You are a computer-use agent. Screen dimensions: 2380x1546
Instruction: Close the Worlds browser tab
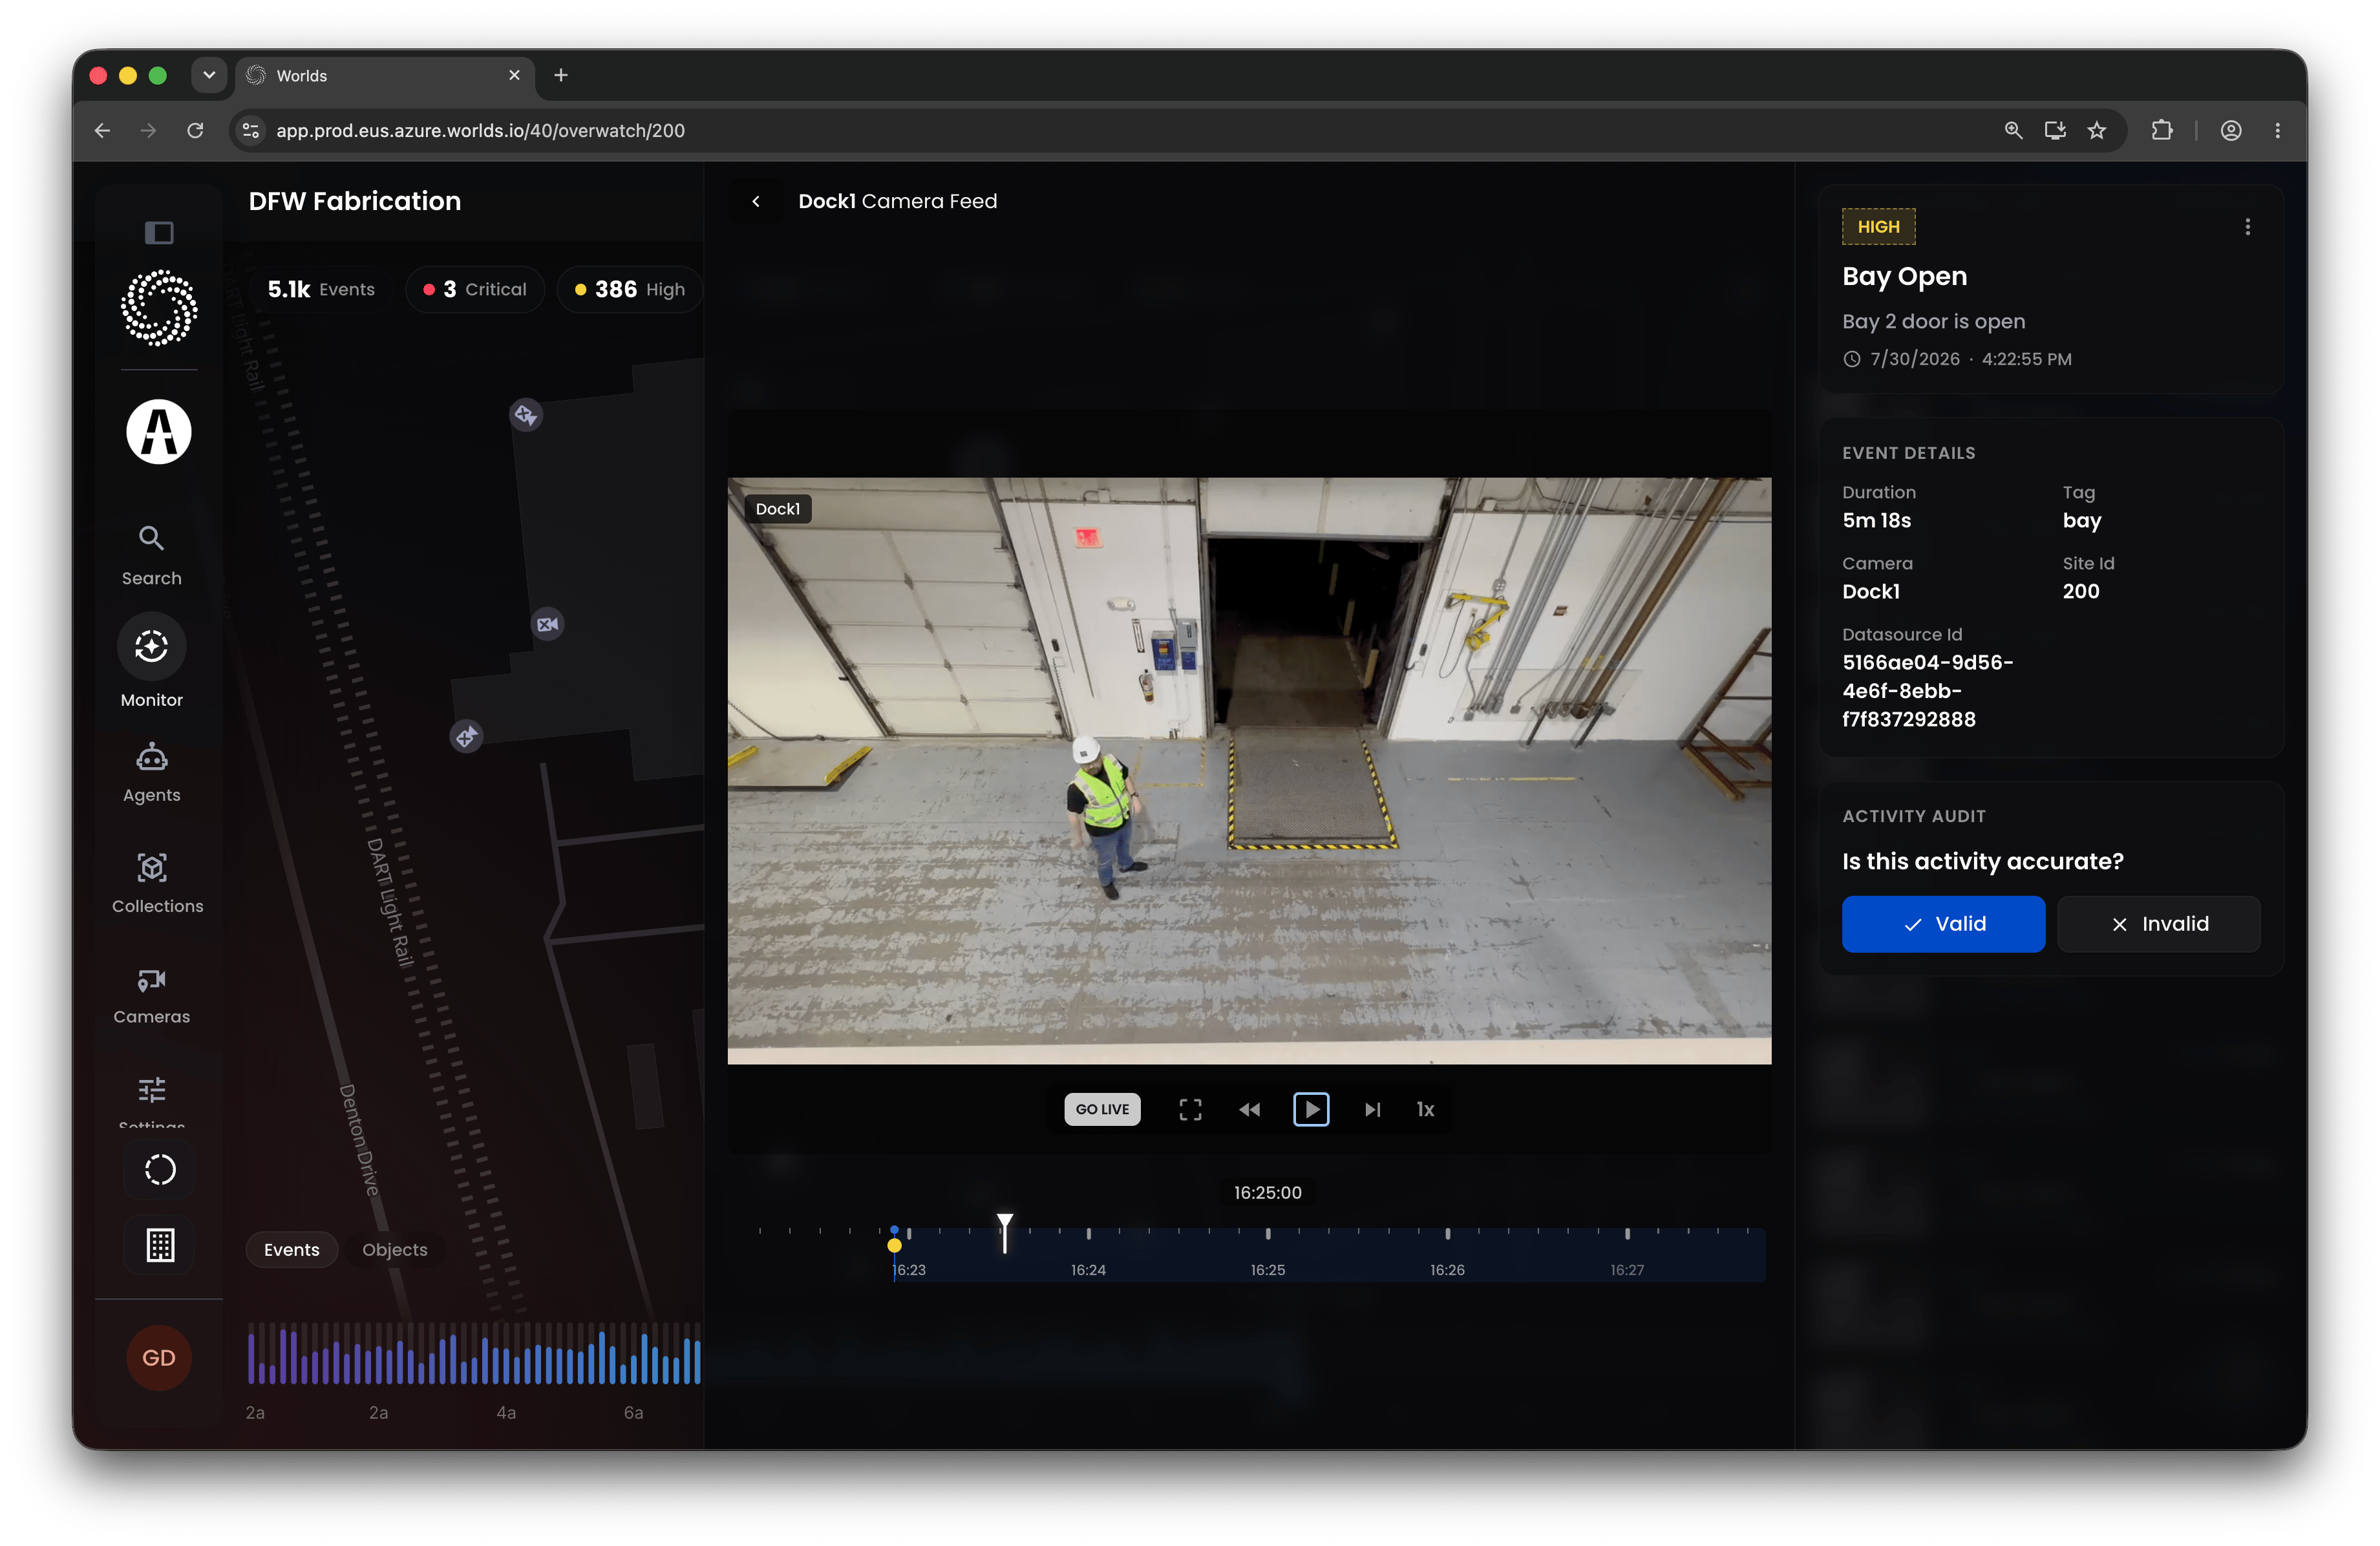click(x=514, y=75)
